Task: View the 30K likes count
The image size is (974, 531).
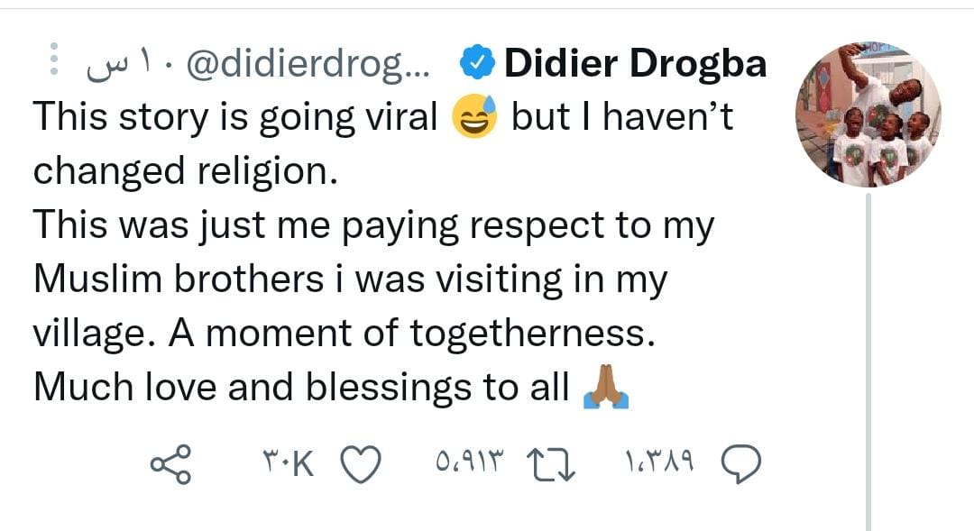Action: [x=290, y=466]
